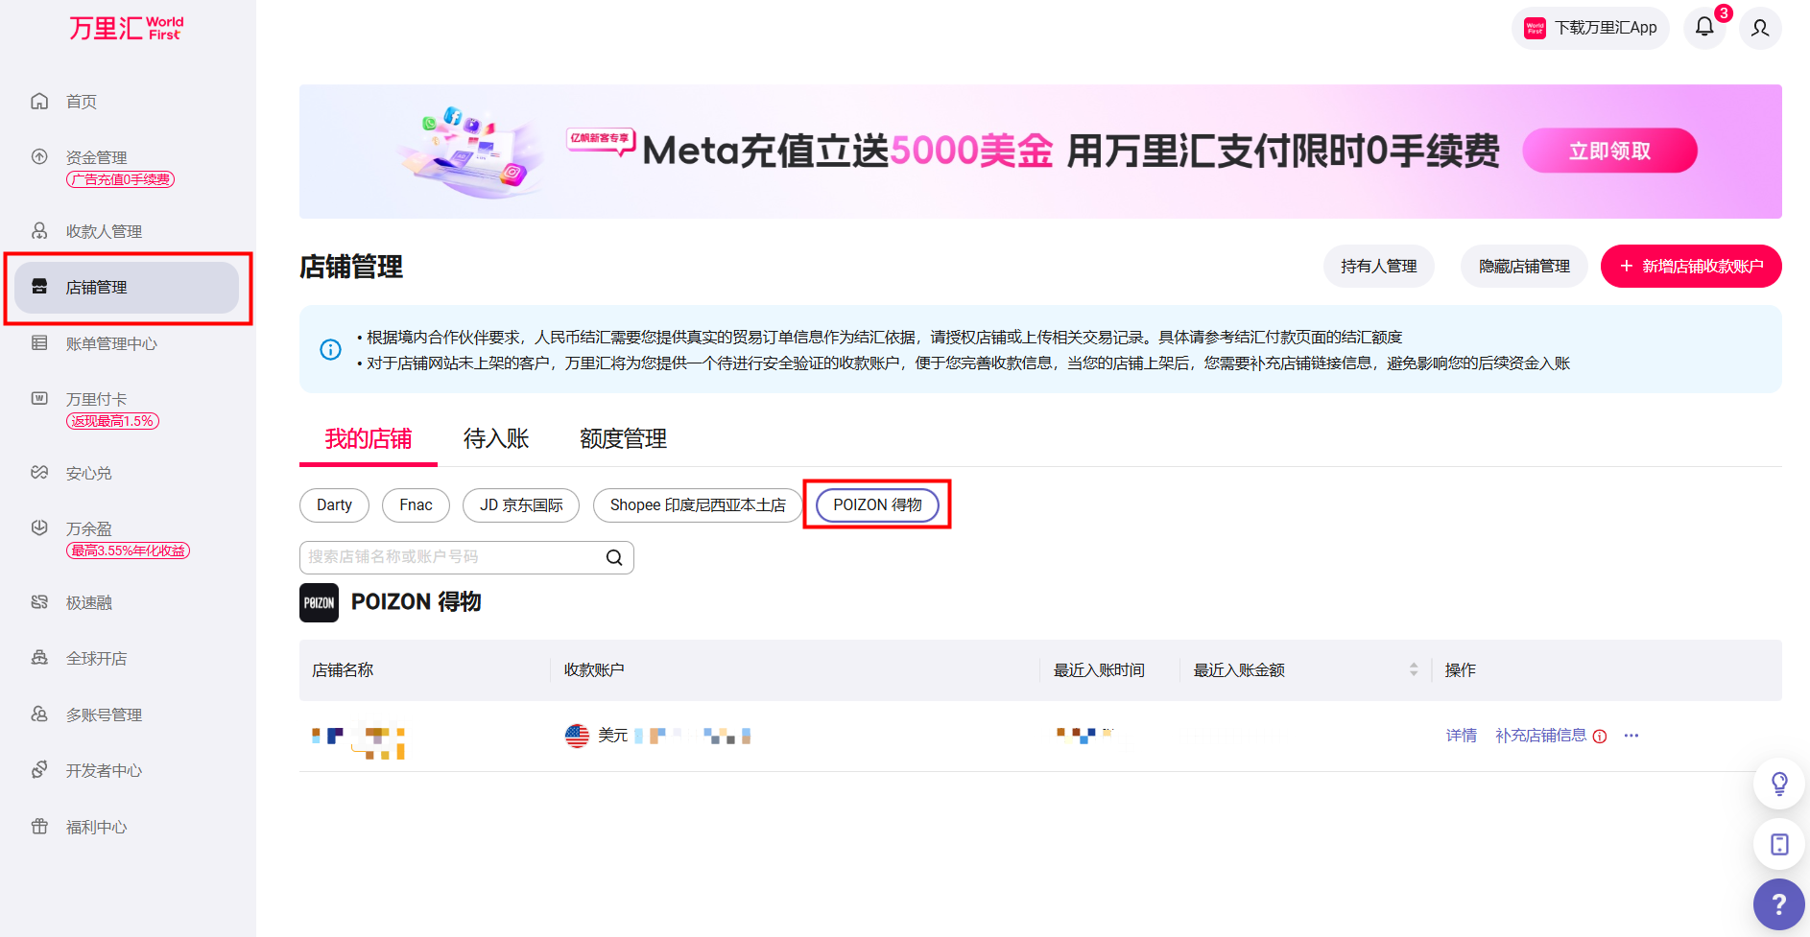Open the lightbulb tips floating icon
The image size is (1810, 937).
point(1778,784)
